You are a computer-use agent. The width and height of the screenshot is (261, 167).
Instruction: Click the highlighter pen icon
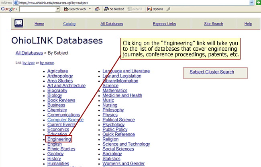[x=168, y=9]
